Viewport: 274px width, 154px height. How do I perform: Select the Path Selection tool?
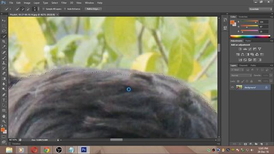pos(4,105)
